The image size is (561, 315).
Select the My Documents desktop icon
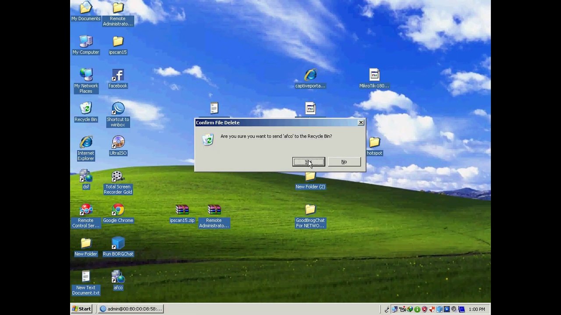pyautogui.click(x=86, y=12)
